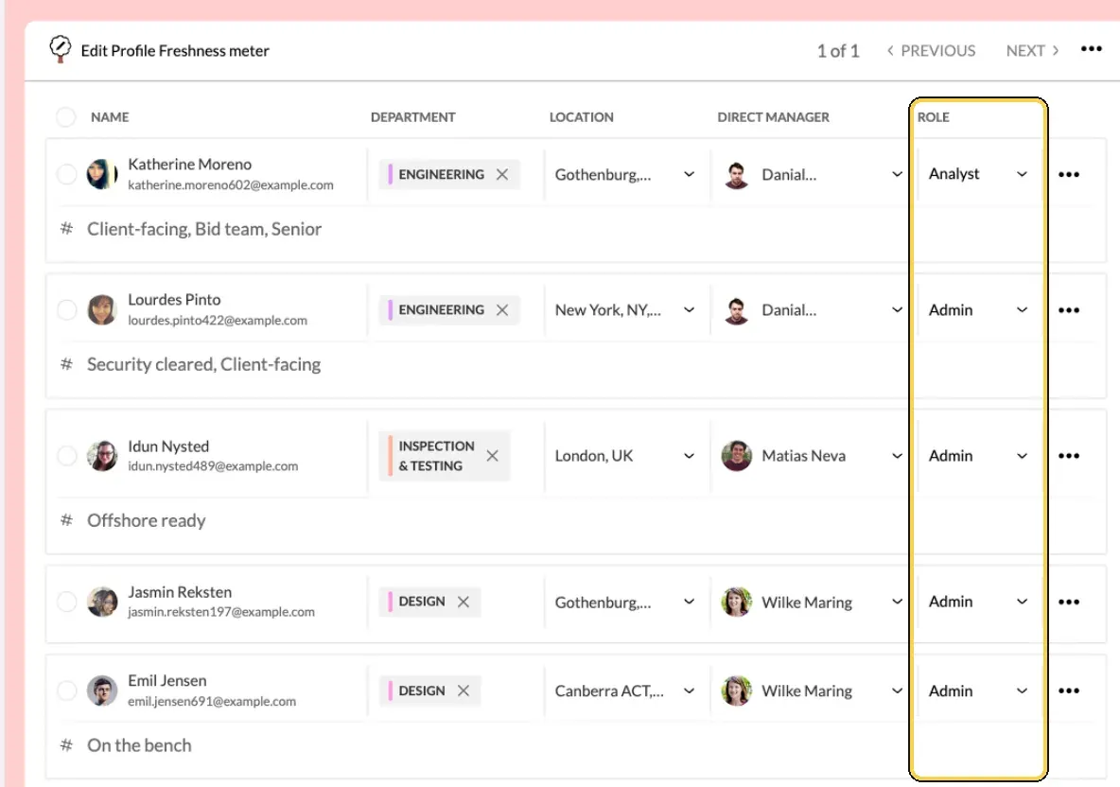This screenshot has height=787, width=1120.
Task: Click Jasmin Reksten's avatar photo
Action: pyautogui.click(x=102, y=602)
